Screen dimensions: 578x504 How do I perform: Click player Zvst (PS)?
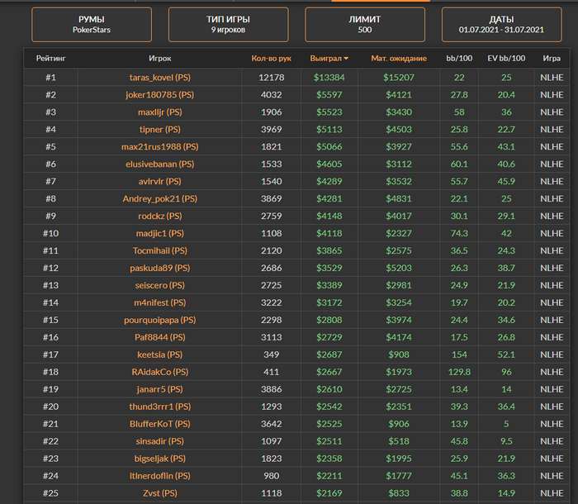(x=159, y=493)
